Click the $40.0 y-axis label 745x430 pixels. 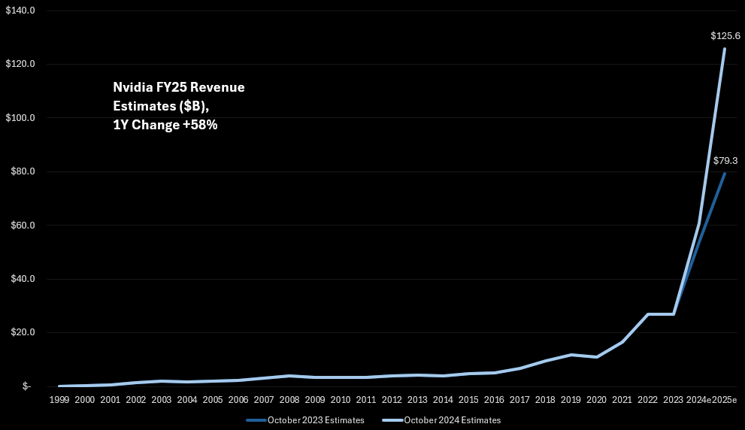pyautogui.click(x=23, y=278)
